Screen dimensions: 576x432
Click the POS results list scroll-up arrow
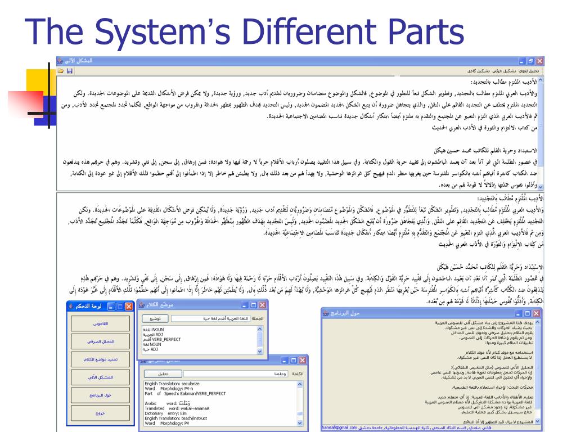pyautogui.click(x=260, y=329)
